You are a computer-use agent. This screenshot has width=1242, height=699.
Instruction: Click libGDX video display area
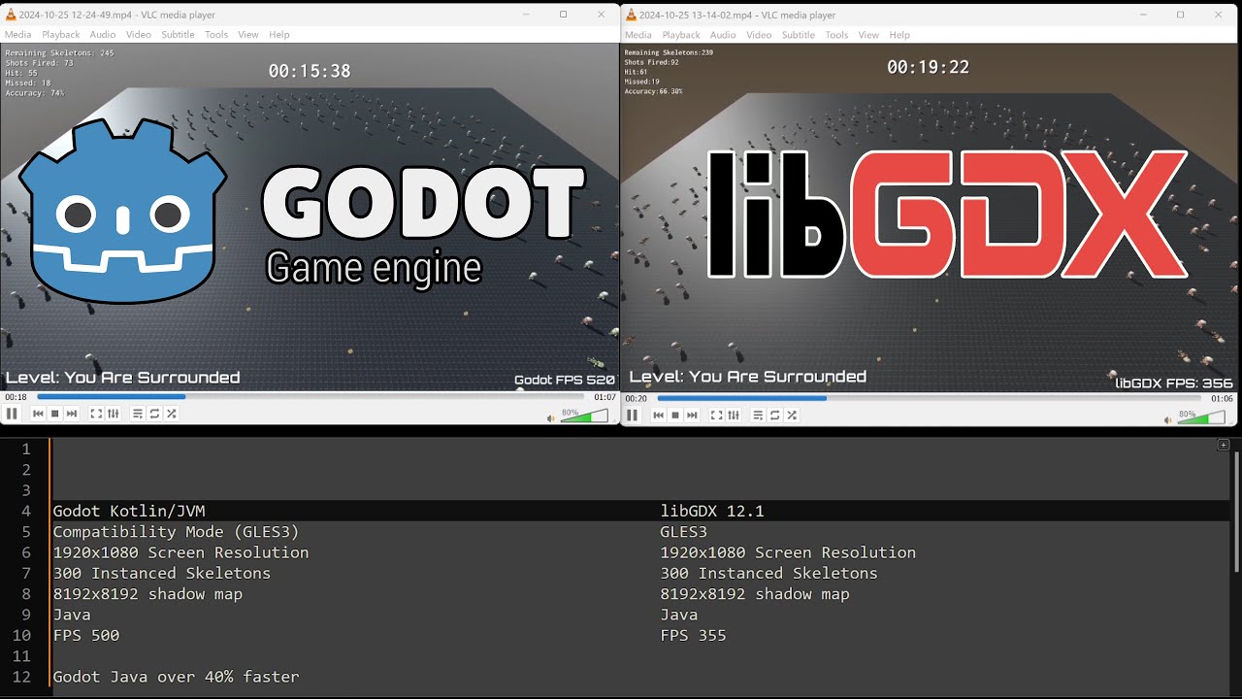tap(931, 217)
